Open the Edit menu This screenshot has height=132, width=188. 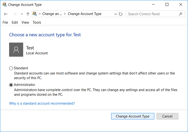[x=15, y=22]
